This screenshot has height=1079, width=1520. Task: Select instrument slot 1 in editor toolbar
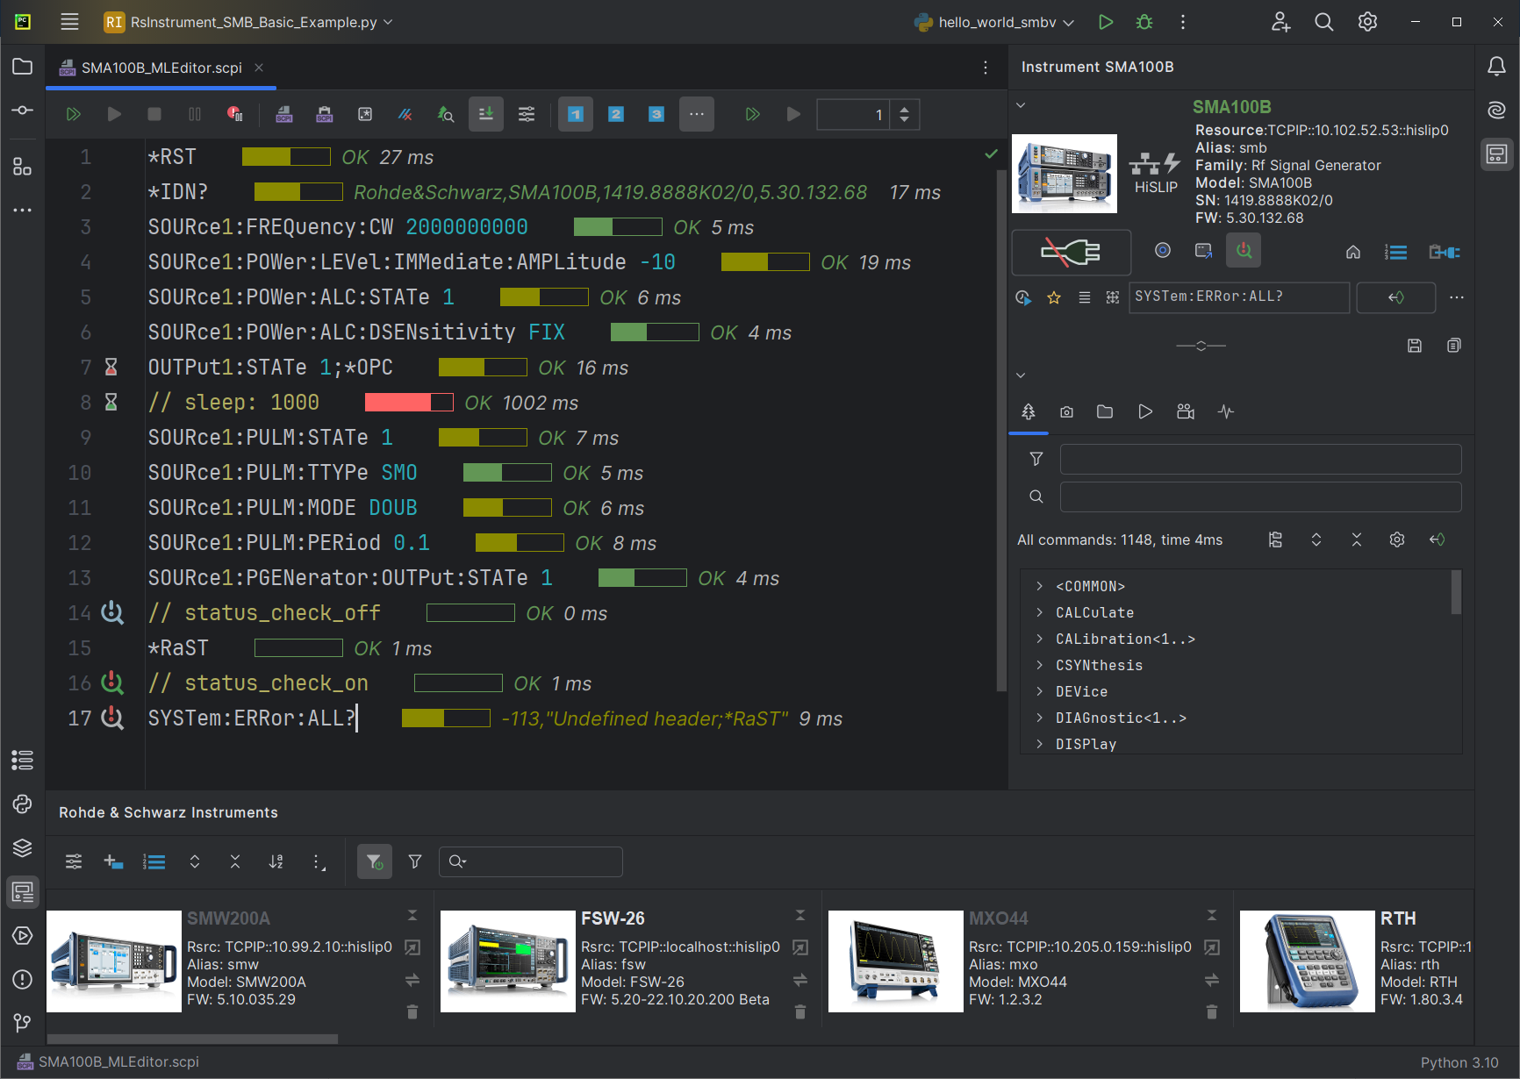click(576, 114)
